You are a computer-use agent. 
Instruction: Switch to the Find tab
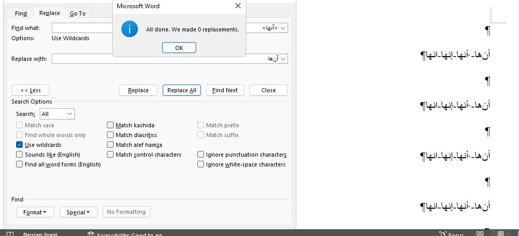click(x=21, y=13)
